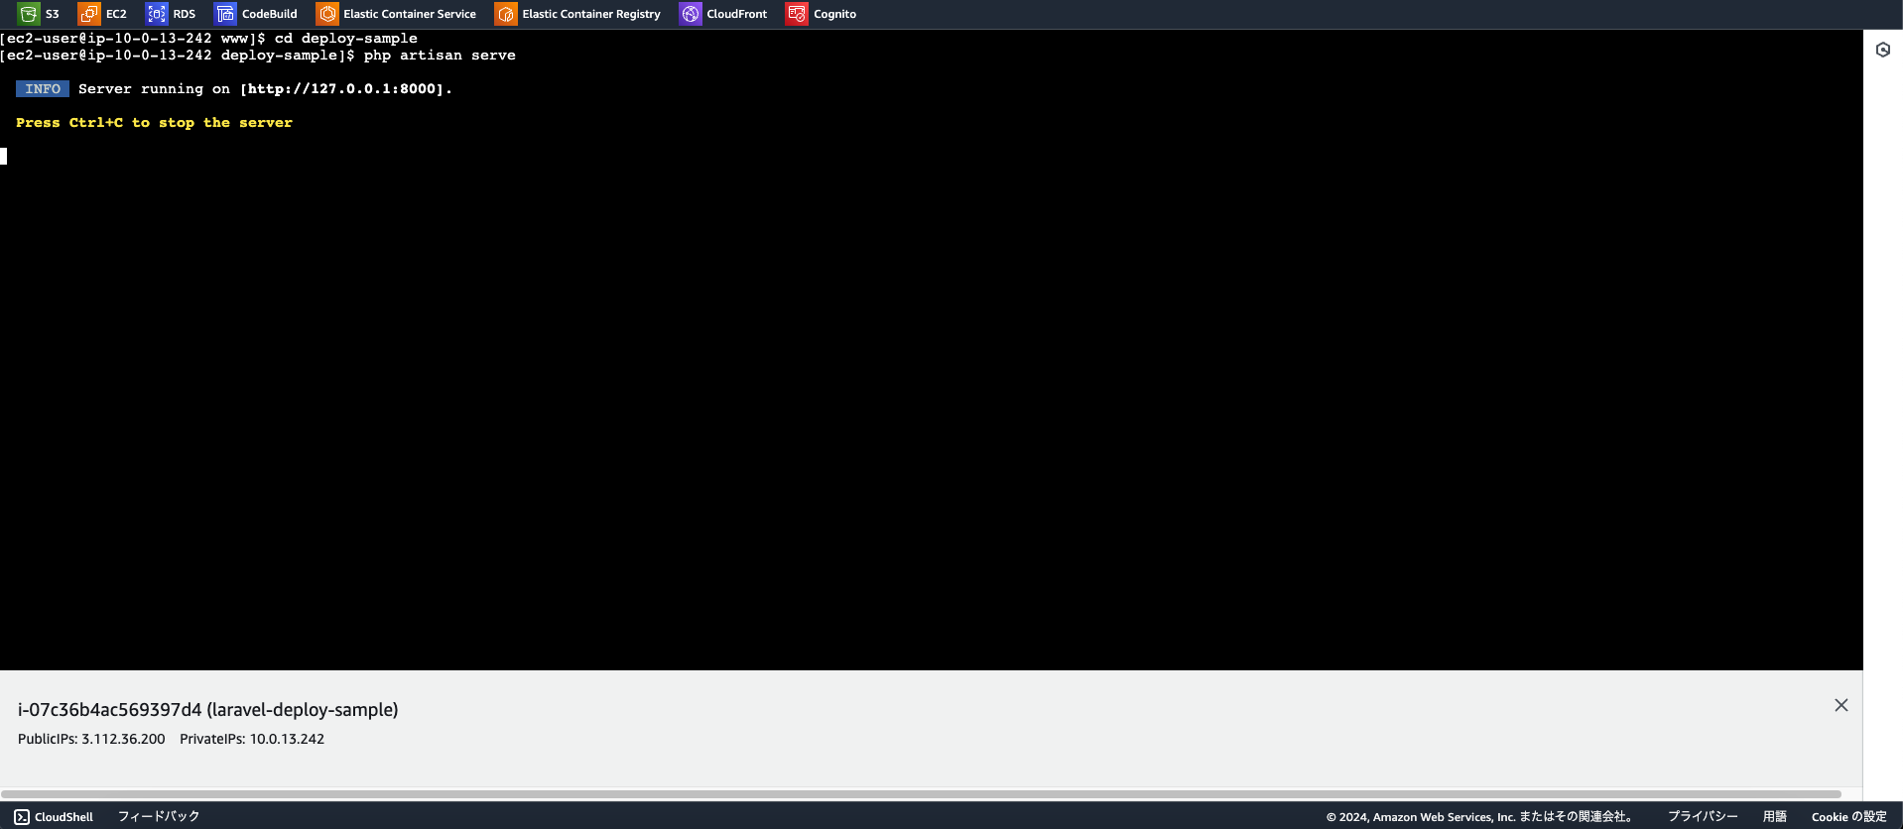Open CloudShell from the footer text
The height and width of the screenshot is (829, 1903).
pos(63,817)
